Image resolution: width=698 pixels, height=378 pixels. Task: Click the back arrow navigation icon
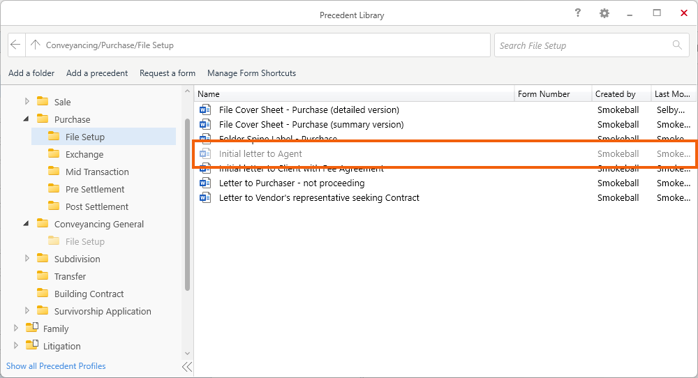click(x=17, y=45)
